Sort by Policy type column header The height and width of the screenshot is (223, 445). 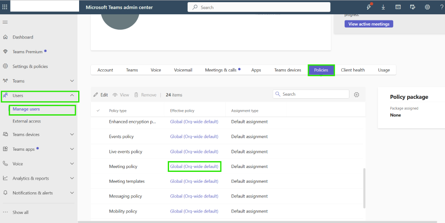[x=118, y=110]
